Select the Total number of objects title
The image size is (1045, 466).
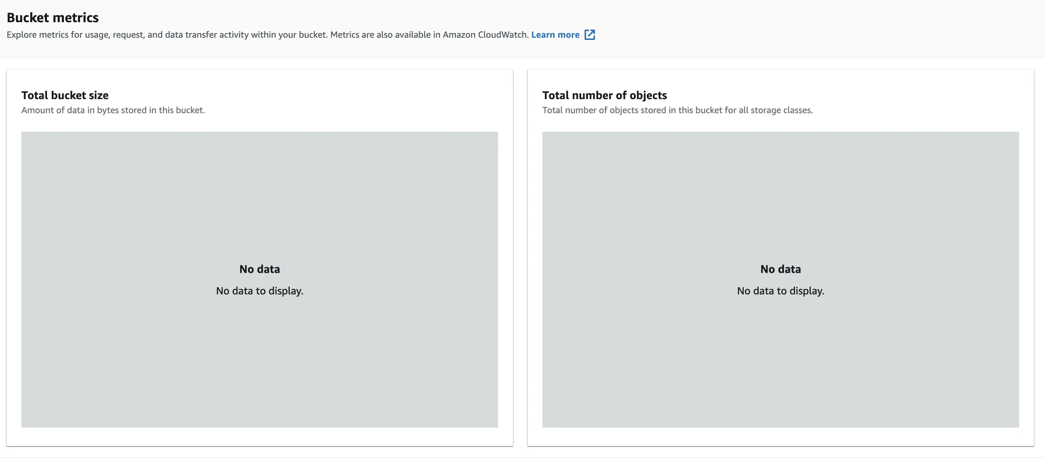click(x=605, y=95)
